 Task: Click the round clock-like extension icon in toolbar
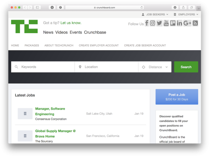tap(60, 7)
